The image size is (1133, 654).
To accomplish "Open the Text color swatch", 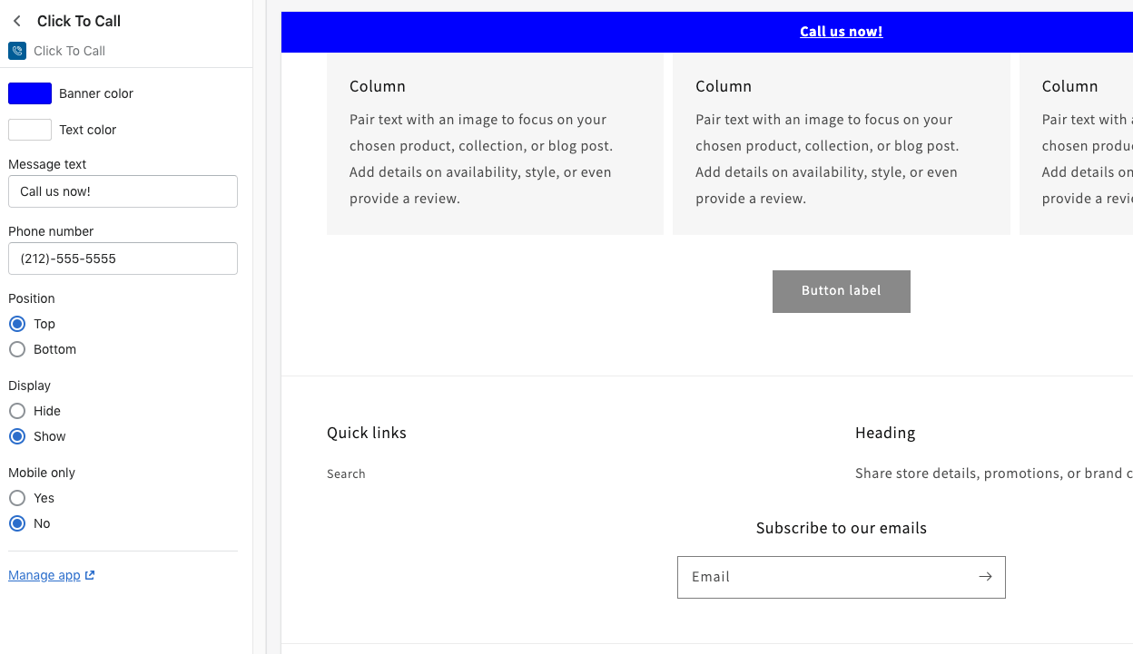I will click(x=29, y=129).
